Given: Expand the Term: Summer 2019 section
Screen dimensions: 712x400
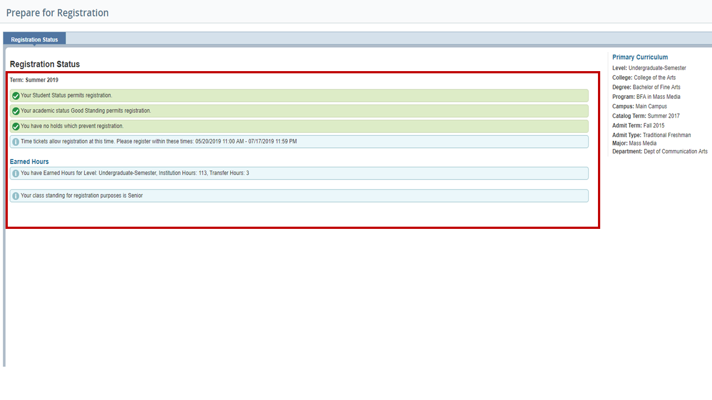Looking at the screenshot, I should click(x=34, y=79).
